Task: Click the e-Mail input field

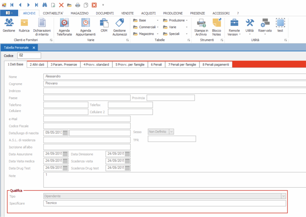Action: click(87, 119)
